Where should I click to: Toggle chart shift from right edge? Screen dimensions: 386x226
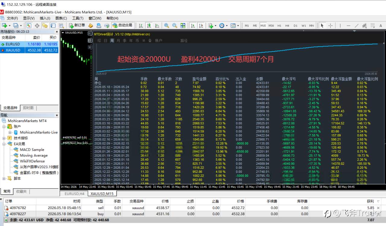201,26
